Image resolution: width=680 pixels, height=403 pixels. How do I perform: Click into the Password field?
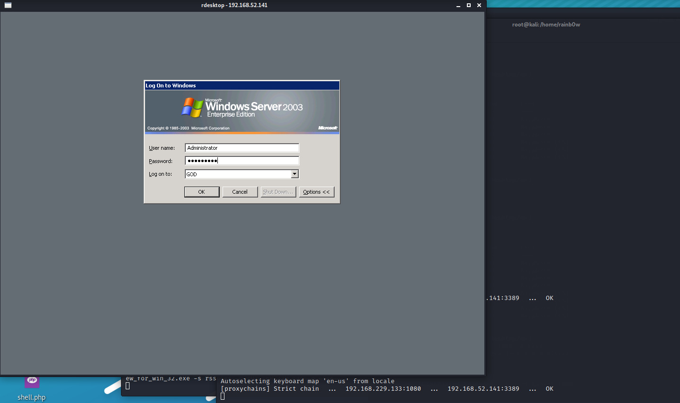pos(241,161)
